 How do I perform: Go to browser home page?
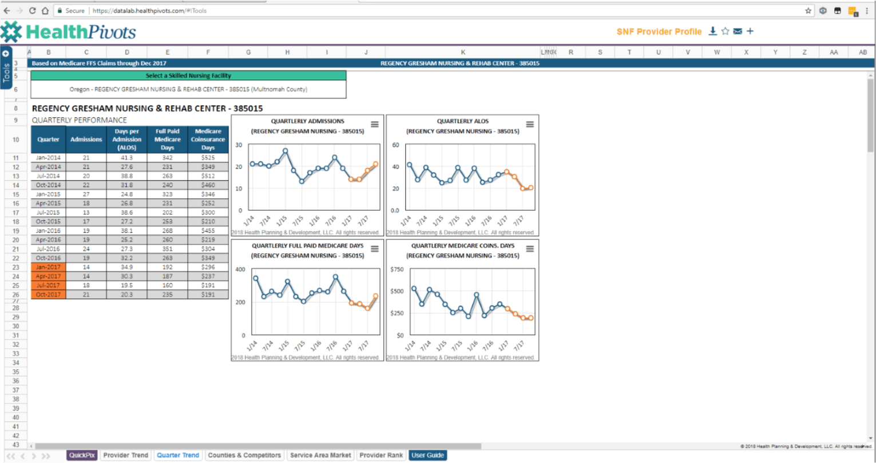45,11
